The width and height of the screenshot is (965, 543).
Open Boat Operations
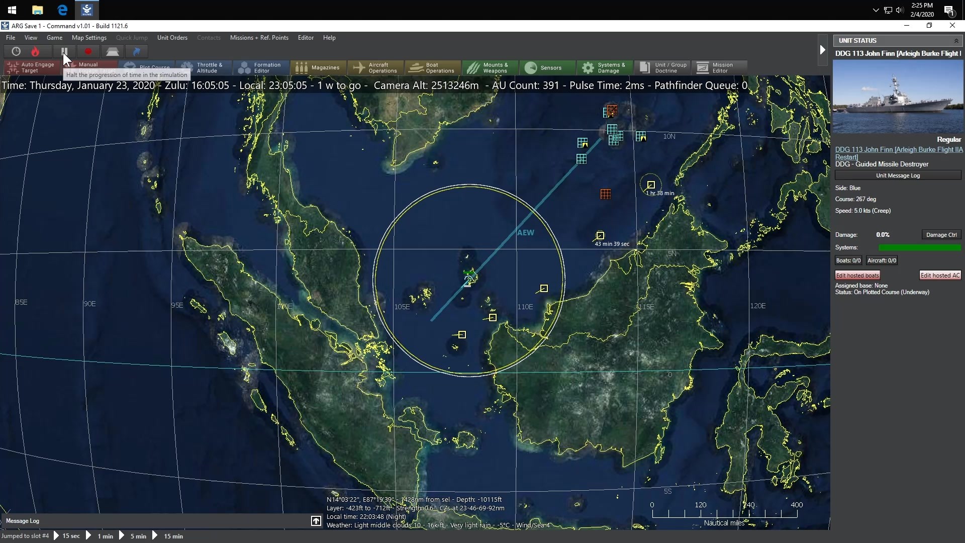point(433,67)
